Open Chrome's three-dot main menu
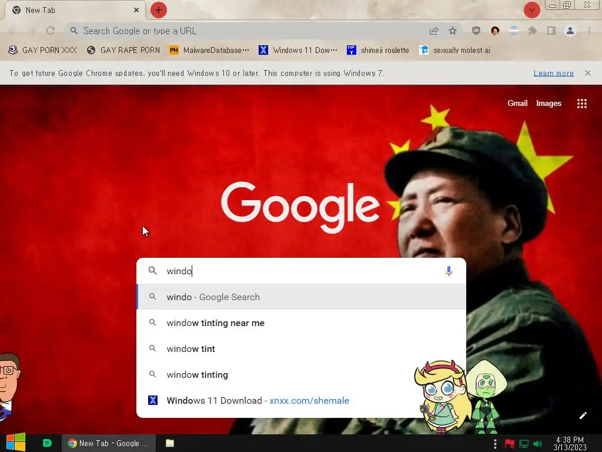Image resolution: width=602 pixels, height=452 pixels. tap(589, 31)
